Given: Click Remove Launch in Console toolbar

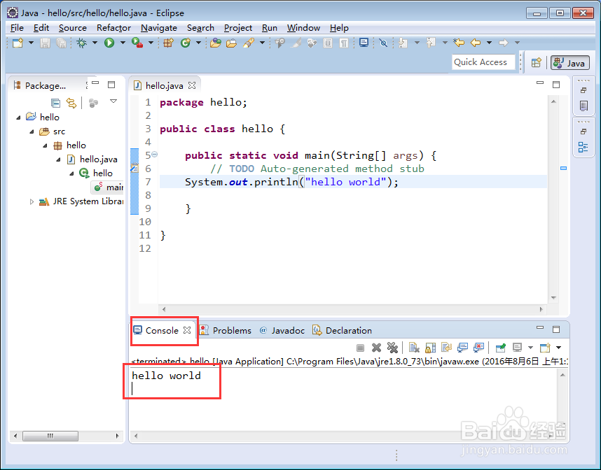Looking at the screenshot, I should (x=376, y=348).
